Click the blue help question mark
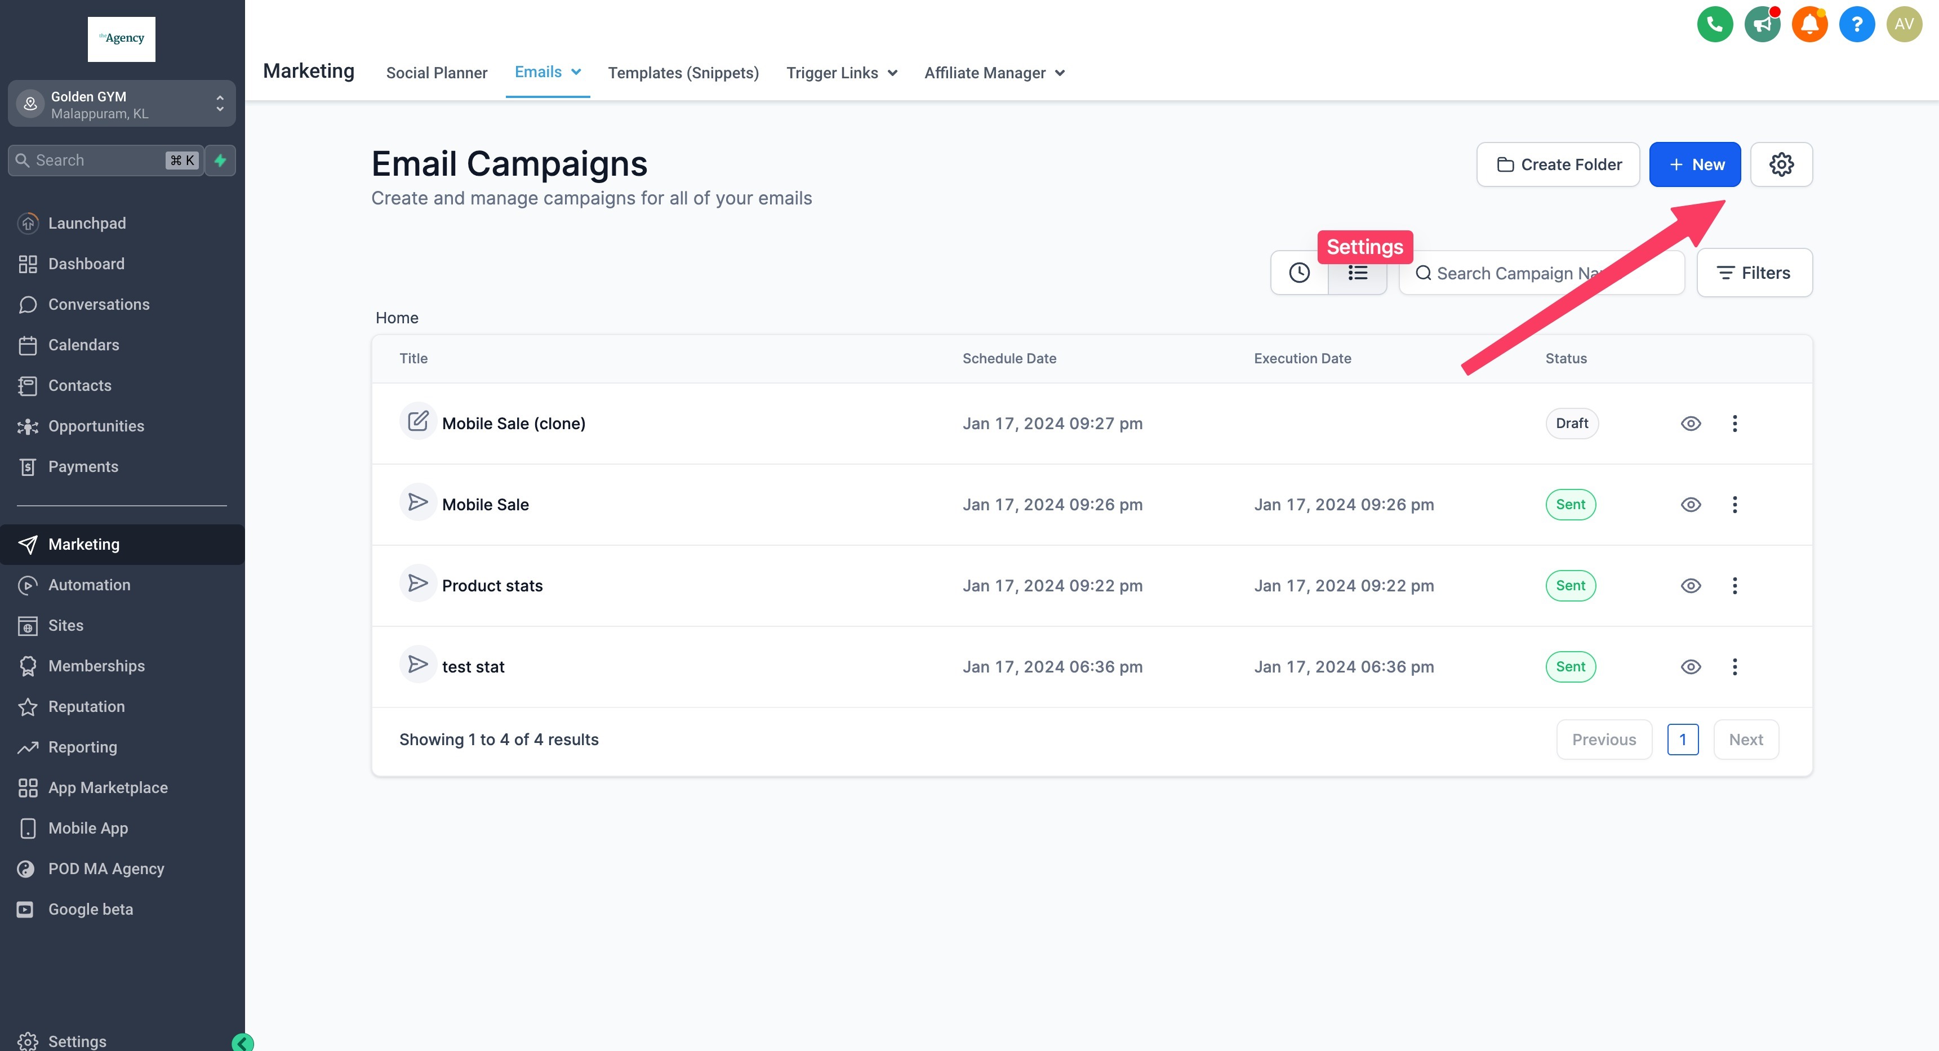The image size is (1939, 1051). 1856,25
